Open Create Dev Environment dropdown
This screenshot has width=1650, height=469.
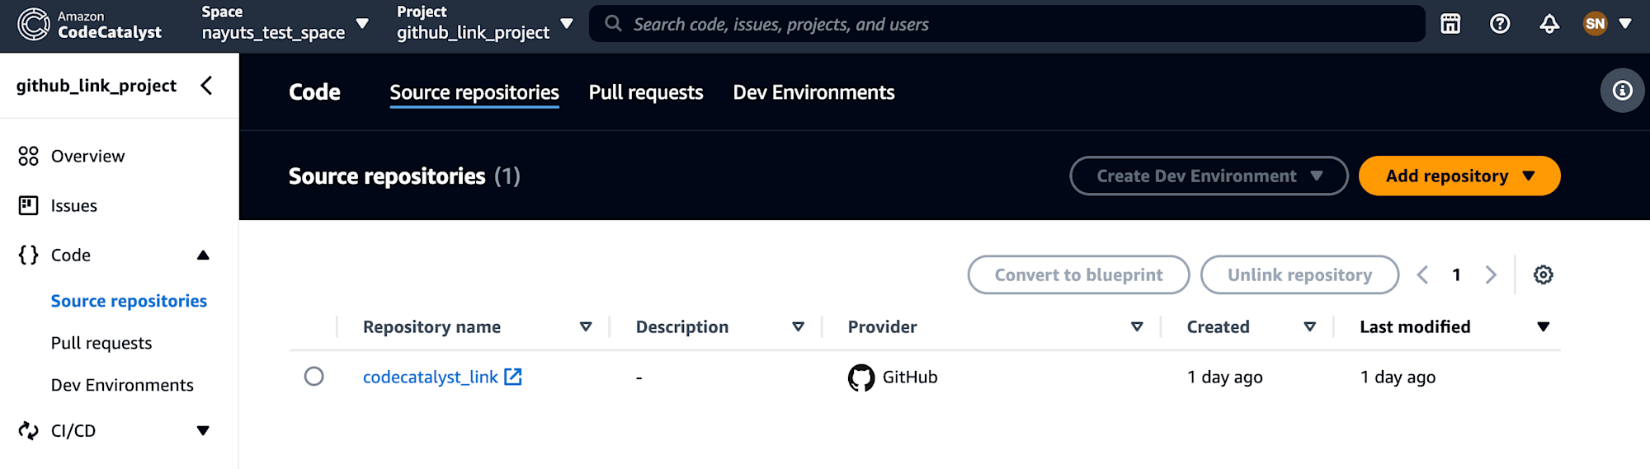(x=1209, y=176)
